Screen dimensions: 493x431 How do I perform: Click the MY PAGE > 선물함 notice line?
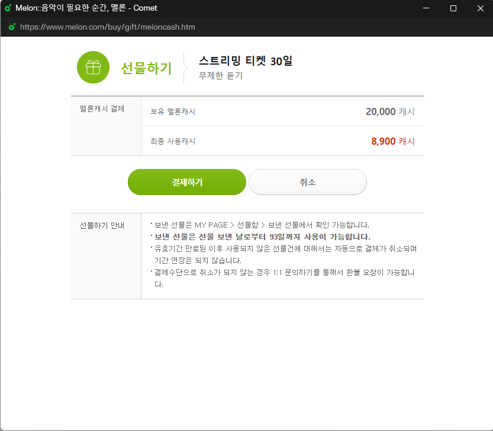pyautogui.click(x=262, y=225)
